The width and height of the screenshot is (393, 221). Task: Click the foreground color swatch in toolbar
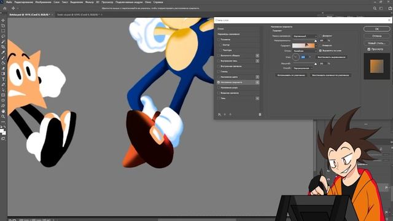pos(2,131)
